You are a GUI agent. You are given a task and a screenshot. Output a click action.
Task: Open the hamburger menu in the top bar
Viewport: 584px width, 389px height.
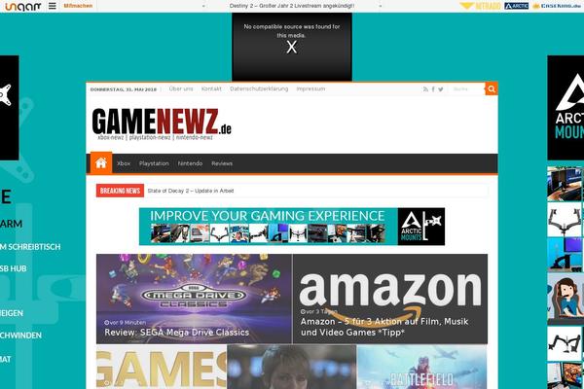click(x=53, y=6)
